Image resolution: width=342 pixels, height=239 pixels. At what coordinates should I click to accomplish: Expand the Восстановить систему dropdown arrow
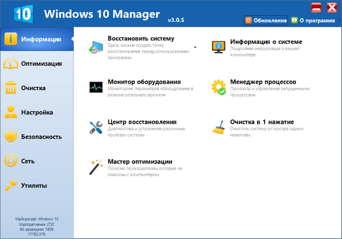coord(195,47)
